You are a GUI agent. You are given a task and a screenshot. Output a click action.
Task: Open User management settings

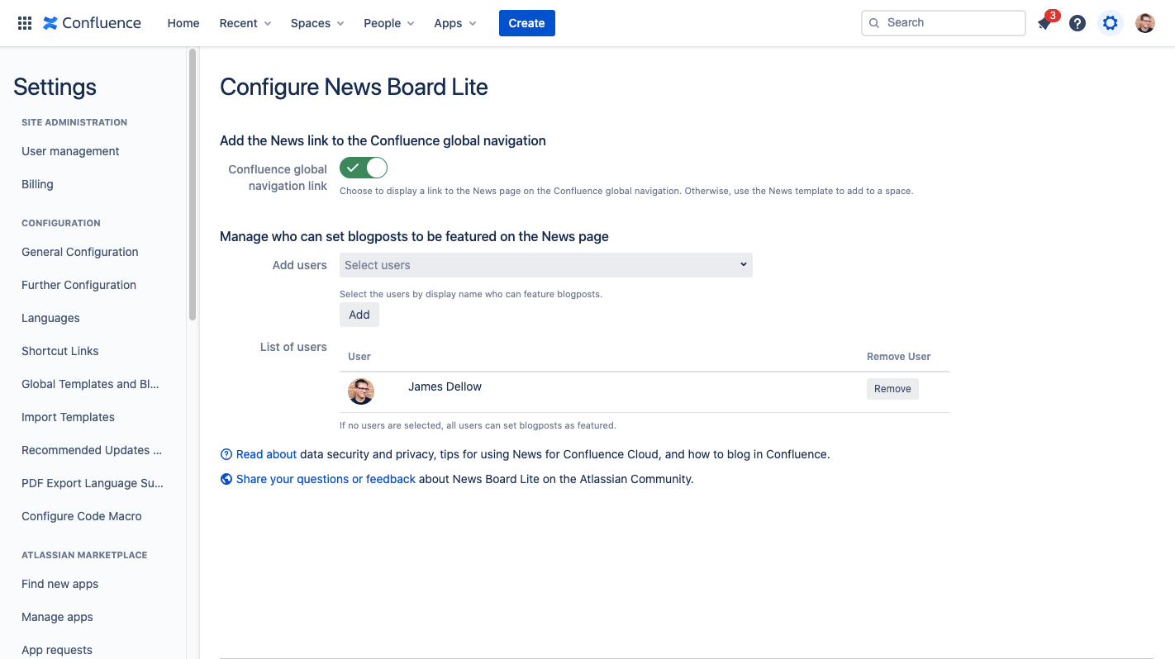coord(70,151)
